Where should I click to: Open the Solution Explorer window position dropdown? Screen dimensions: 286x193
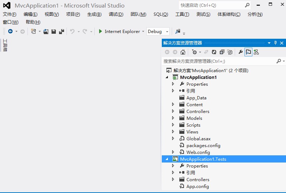tap(269, 43)
